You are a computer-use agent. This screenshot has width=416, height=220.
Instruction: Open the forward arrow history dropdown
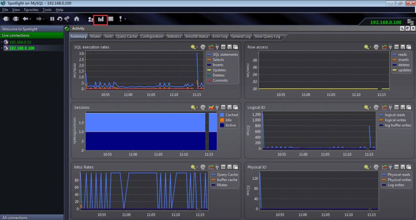point(44,19)
